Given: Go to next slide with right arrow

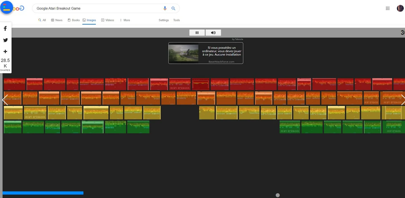Looking at the screenshot, I should (x=403, y=100).
